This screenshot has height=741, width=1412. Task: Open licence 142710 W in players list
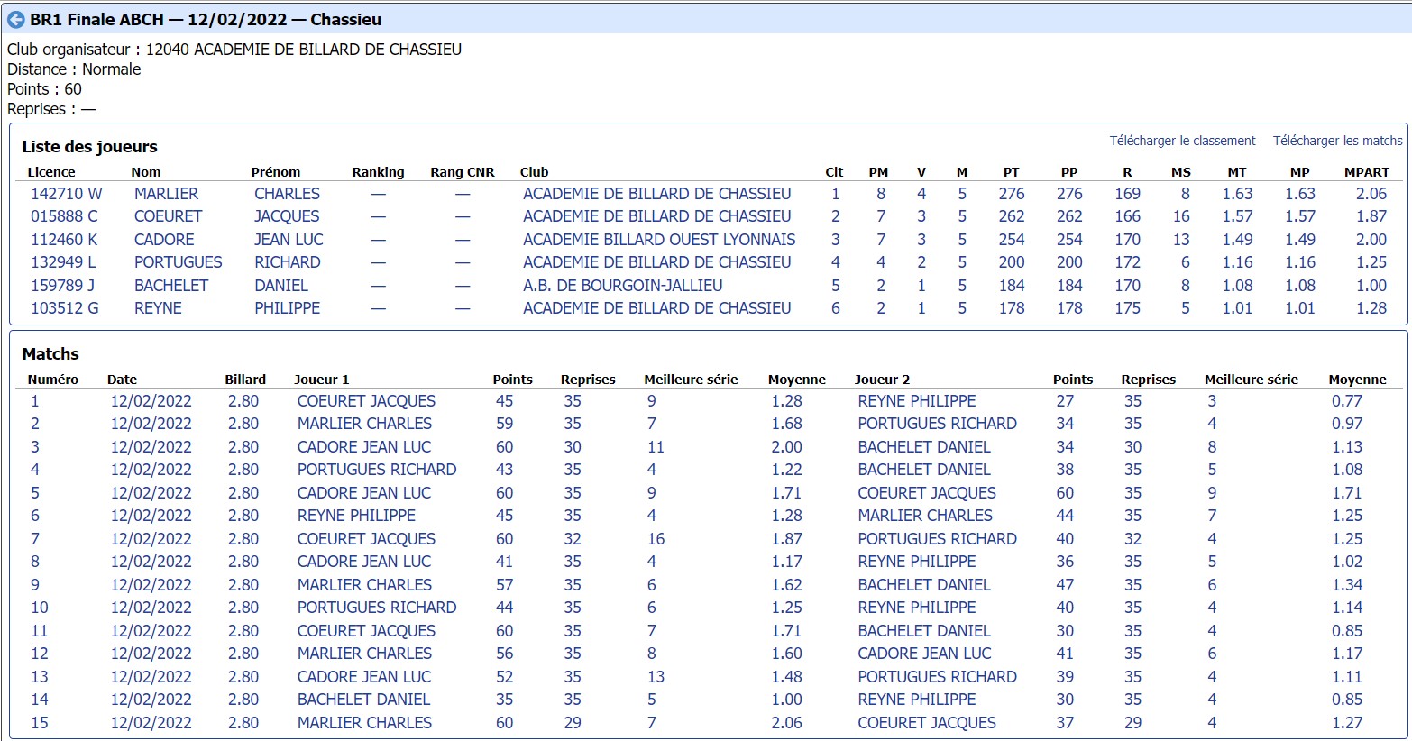pos(67,194)
